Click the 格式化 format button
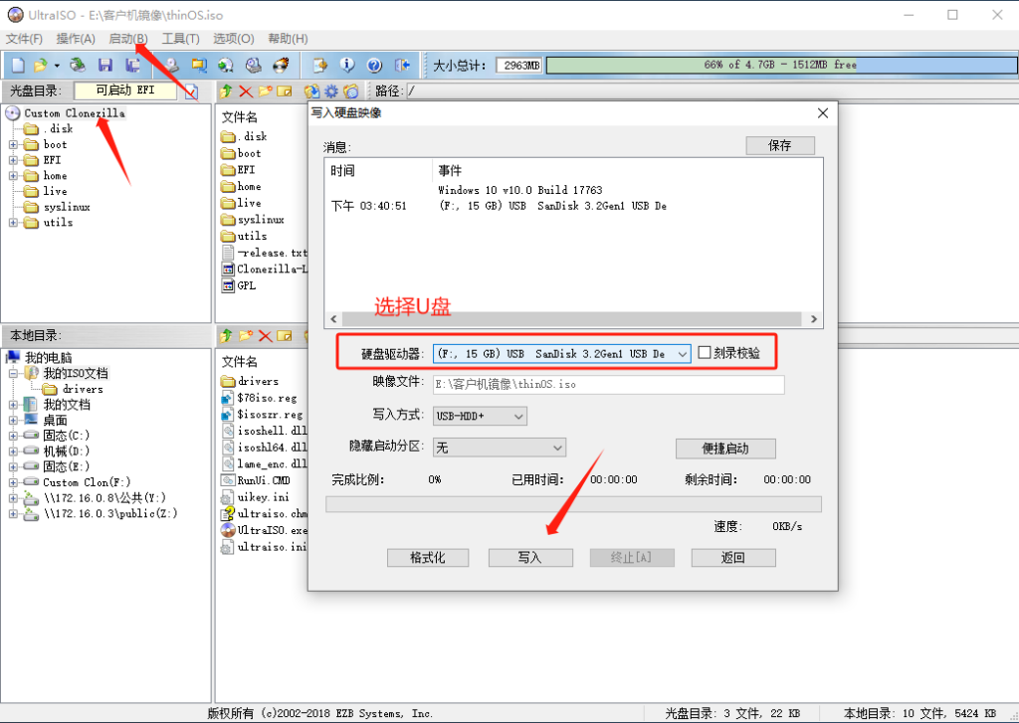 tap(428, 557)
